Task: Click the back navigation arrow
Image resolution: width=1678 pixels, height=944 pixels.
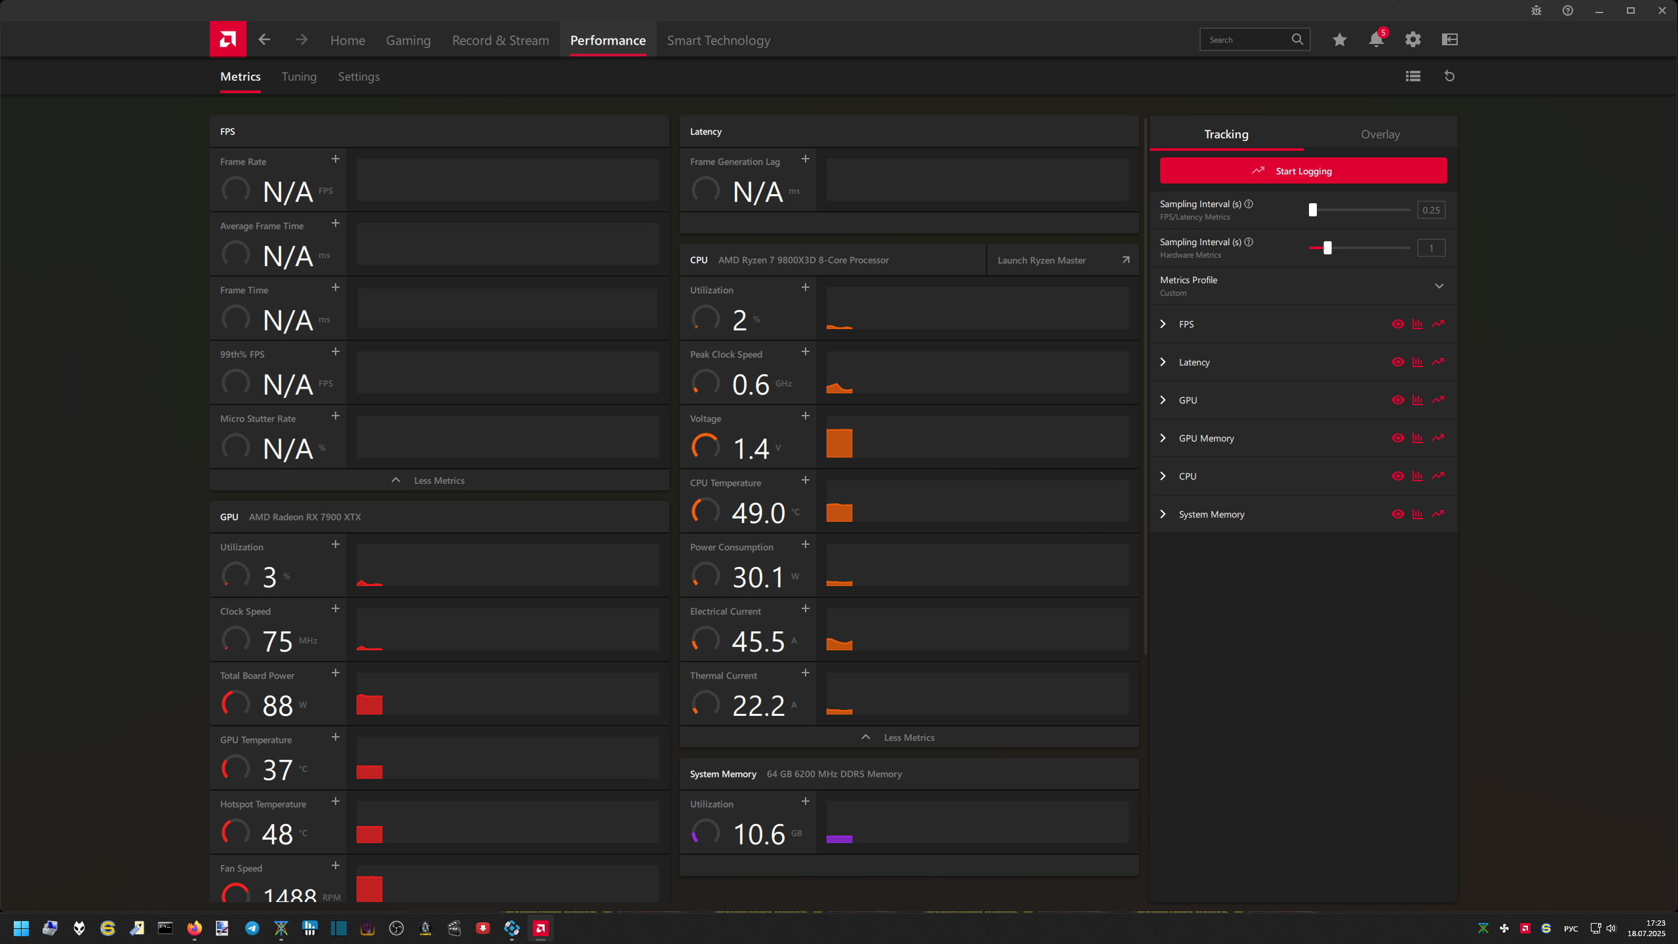Action: coord(264,40)
